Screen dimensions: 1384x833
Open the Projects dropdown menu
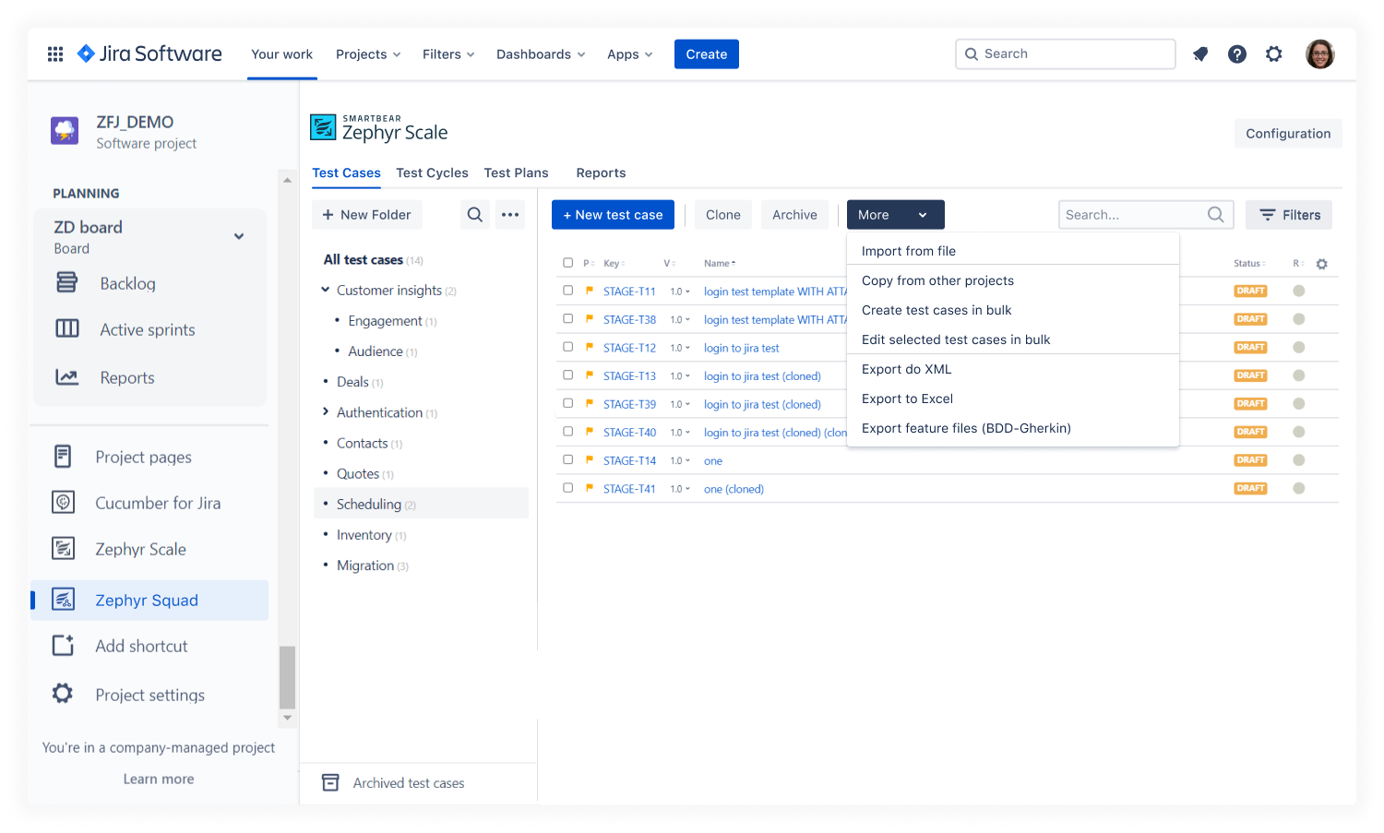tap(368, 54)
